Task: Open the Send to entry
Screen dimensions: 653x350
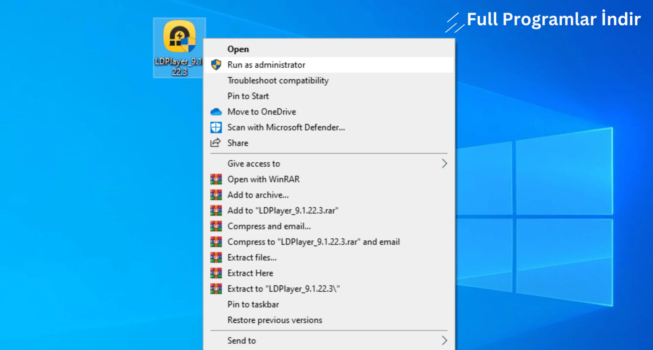Action: pyautogui.click(x=329, y=341)
